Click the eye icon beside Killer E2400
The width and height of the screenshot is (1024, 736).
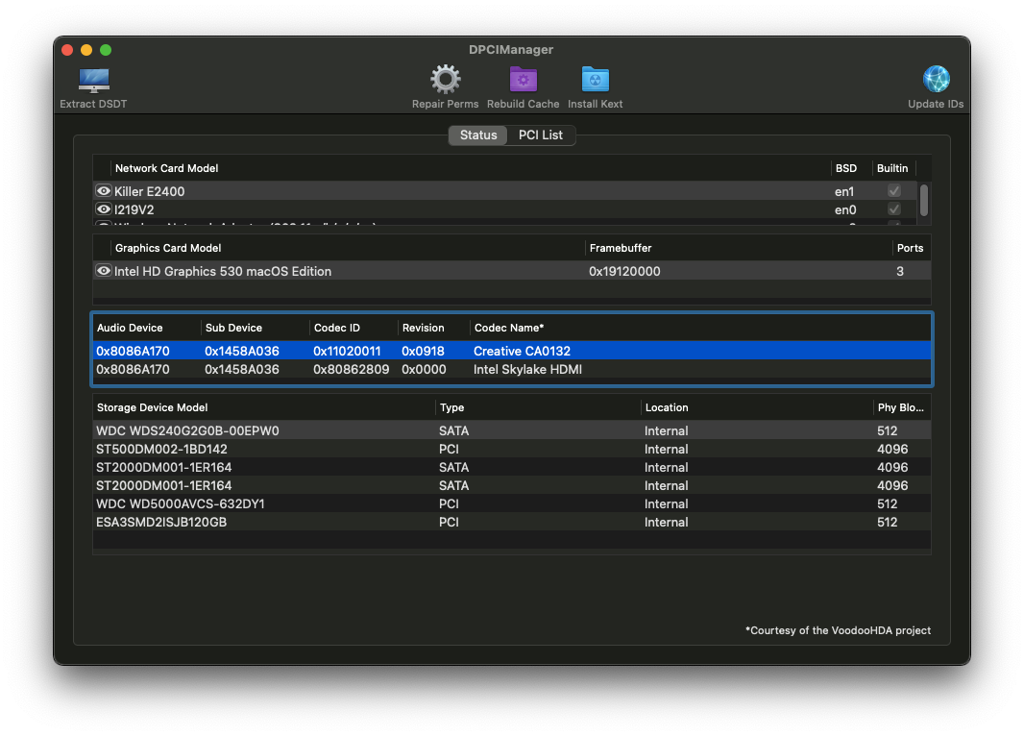point(104,191)
